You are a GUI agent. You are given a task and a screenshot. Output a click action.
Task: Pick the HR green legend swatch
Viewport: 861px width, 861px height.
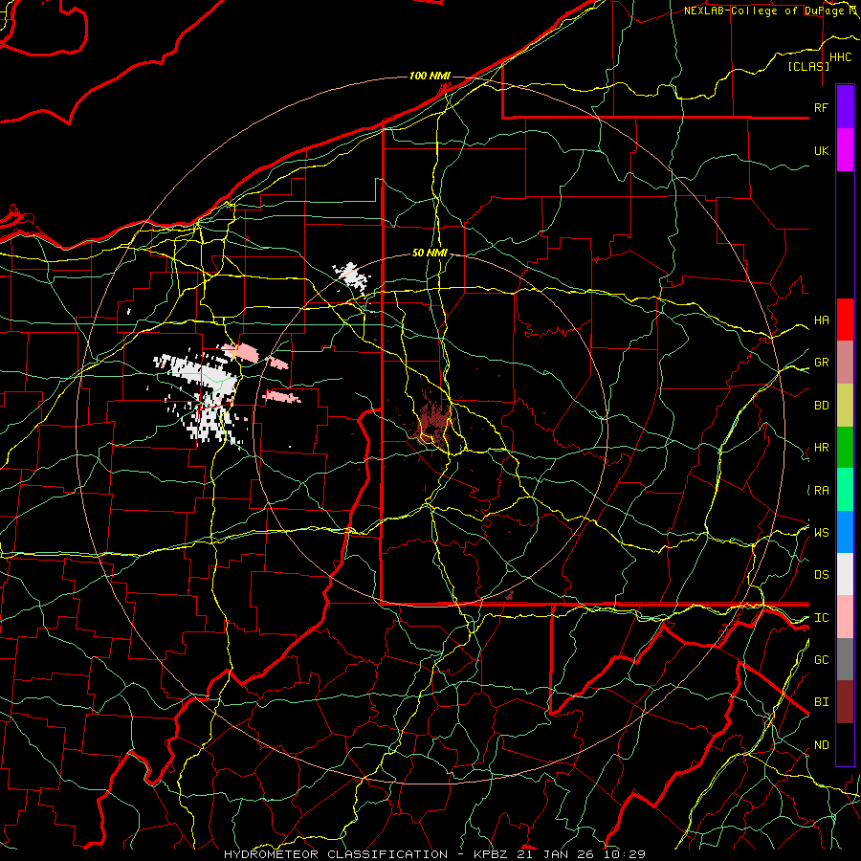pyautogui.click(x=845, y=447)
